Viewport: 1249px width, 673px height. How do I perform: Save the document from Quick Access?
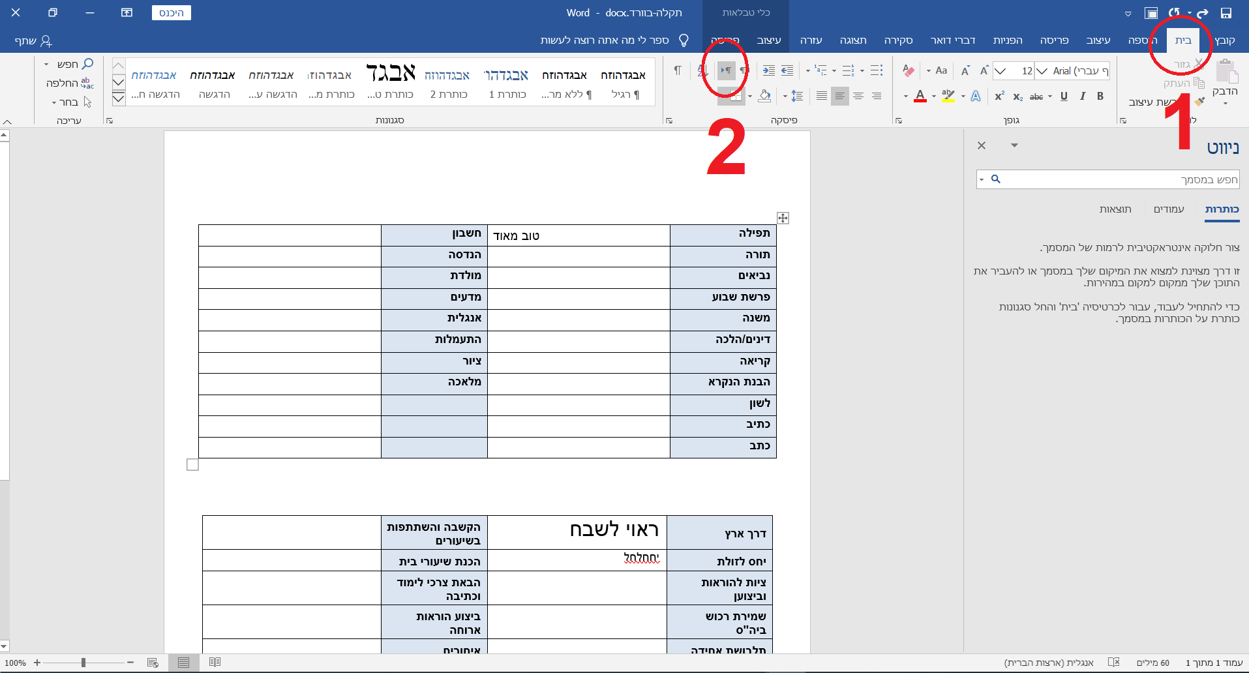(x=1226, y=13)
